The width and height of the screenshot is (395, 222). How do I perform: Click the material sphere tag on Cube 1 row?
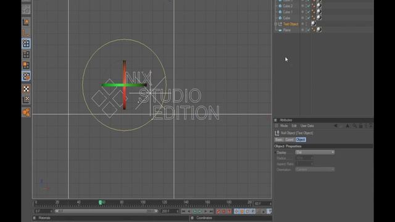[319, 11]
